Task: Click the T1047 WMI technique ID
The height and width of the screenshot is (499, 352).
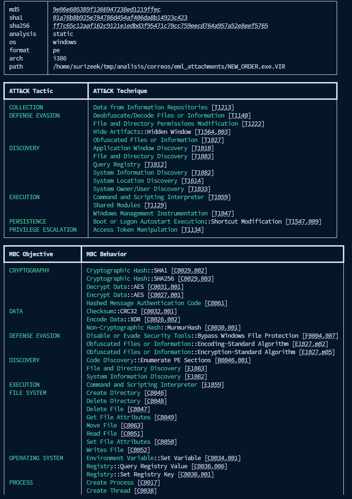Action: [223, 213]
